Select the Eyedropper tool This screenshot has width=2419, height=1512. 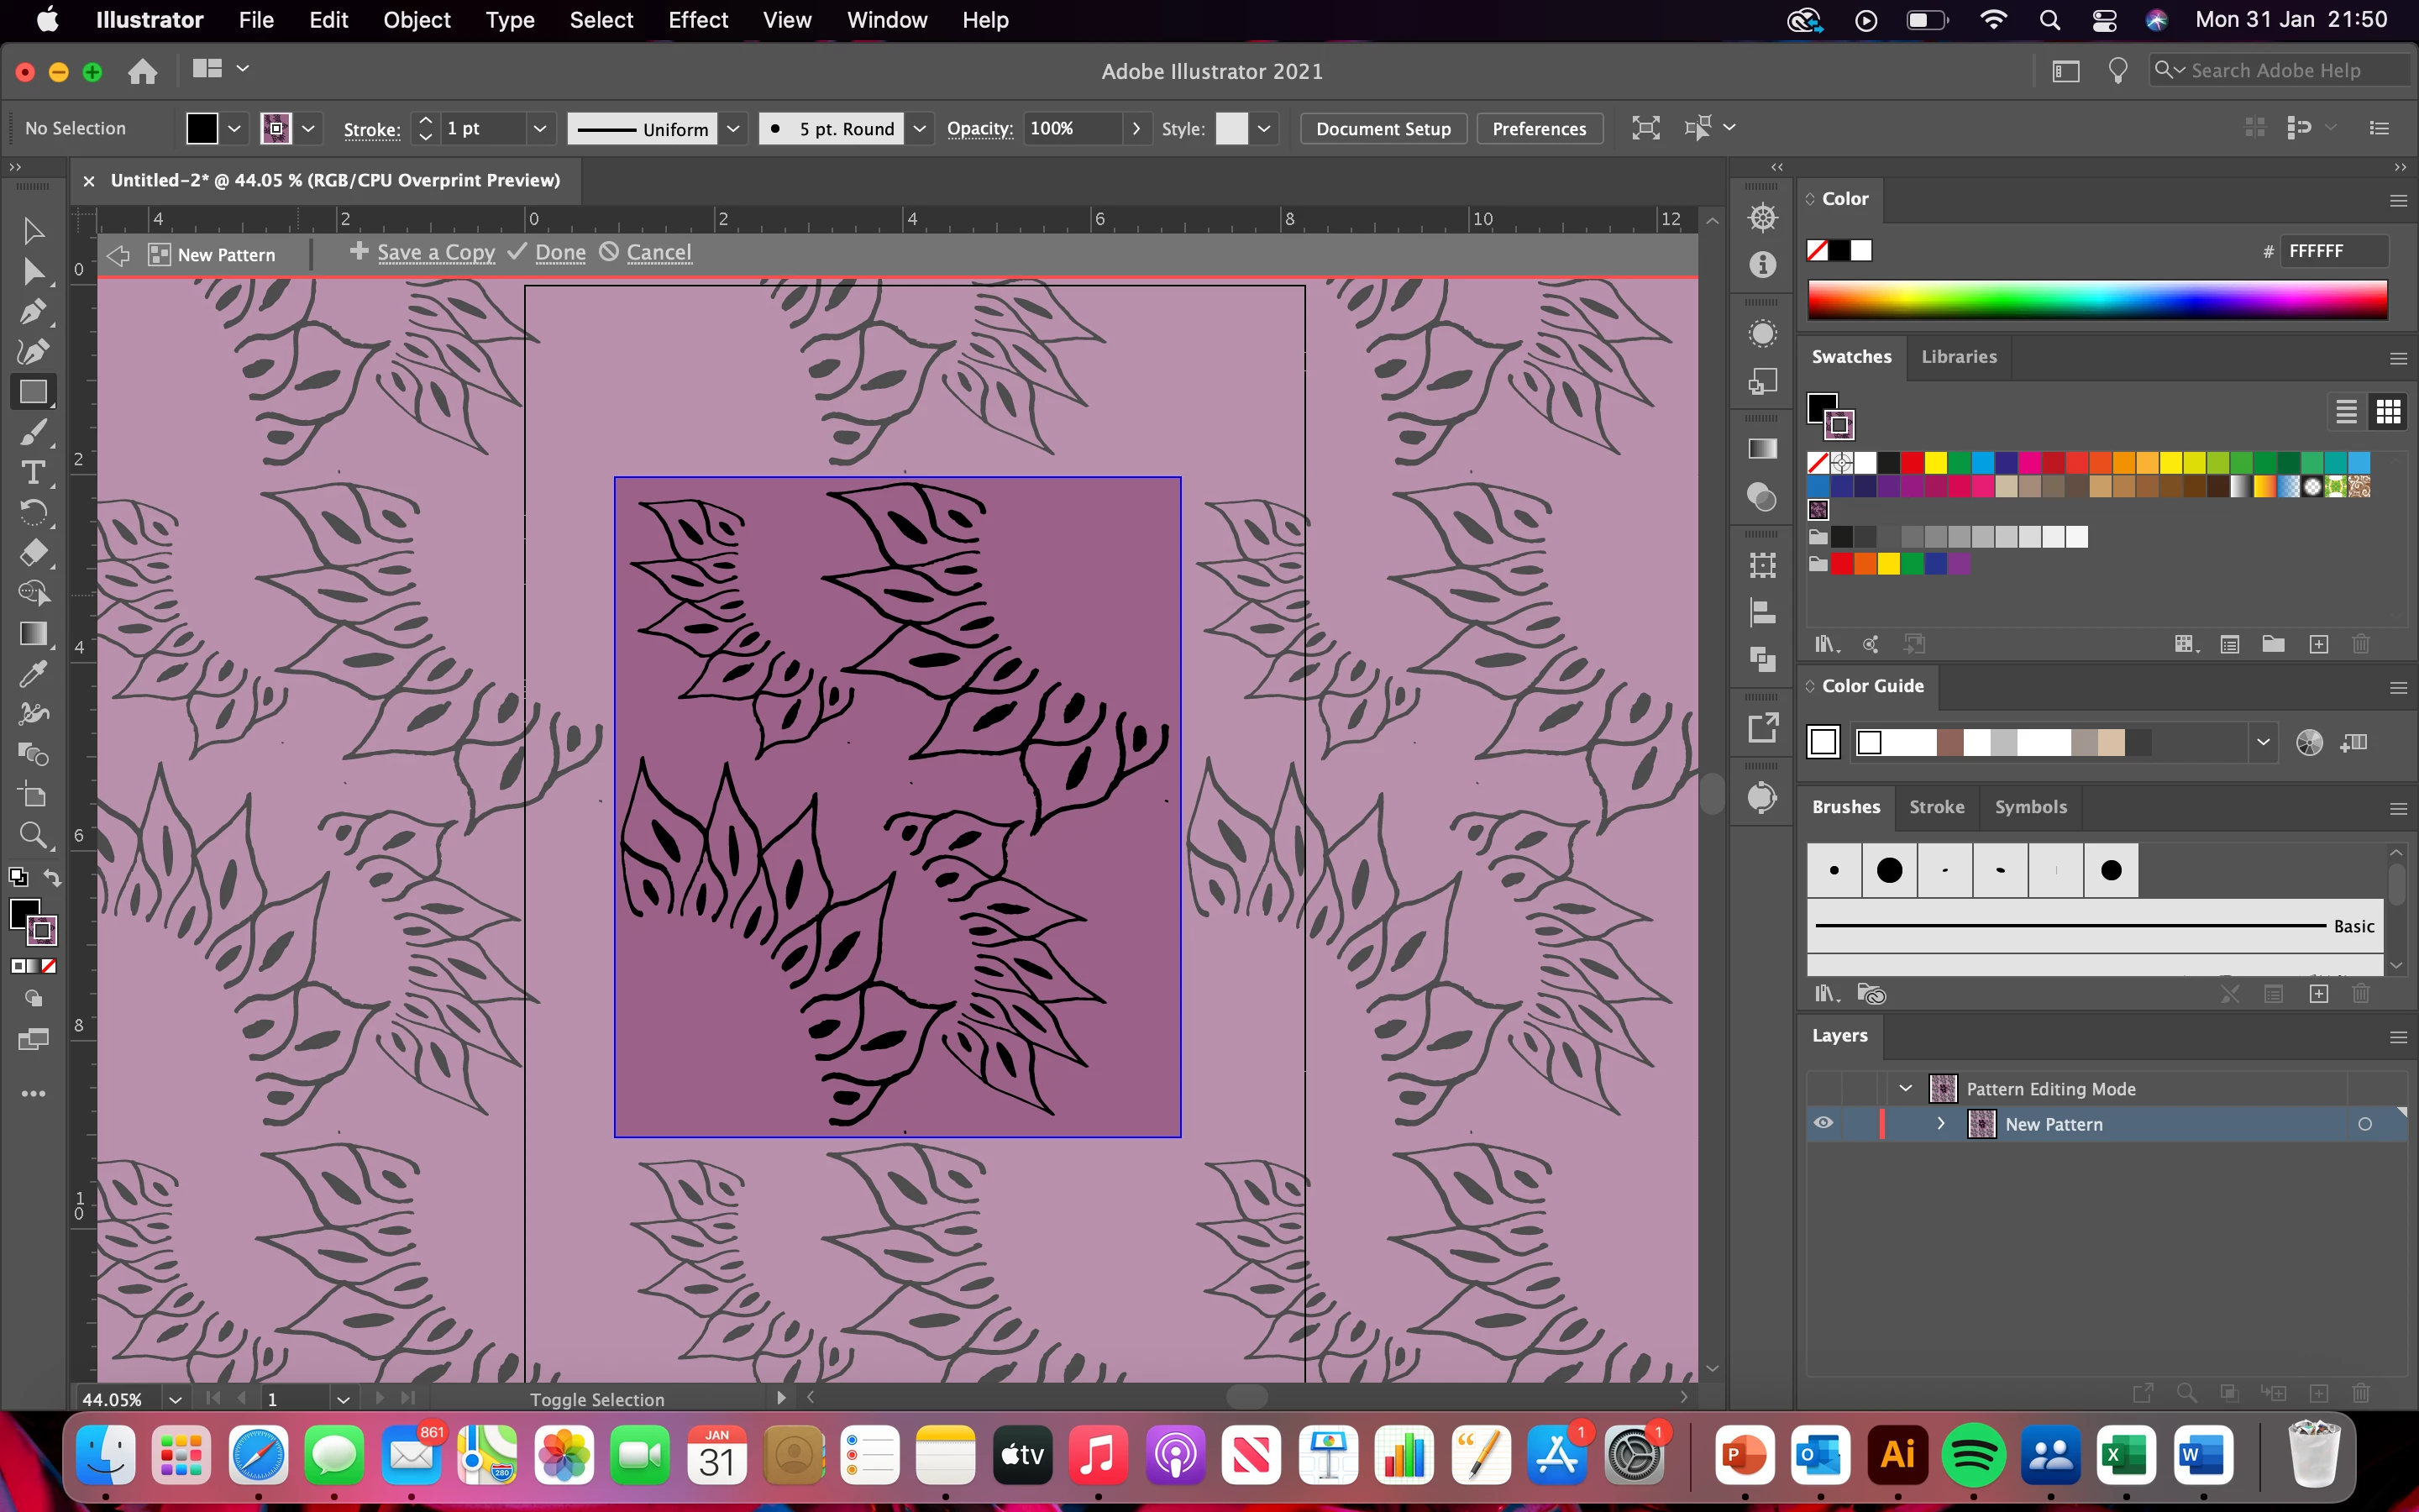[x=32, y=674]
